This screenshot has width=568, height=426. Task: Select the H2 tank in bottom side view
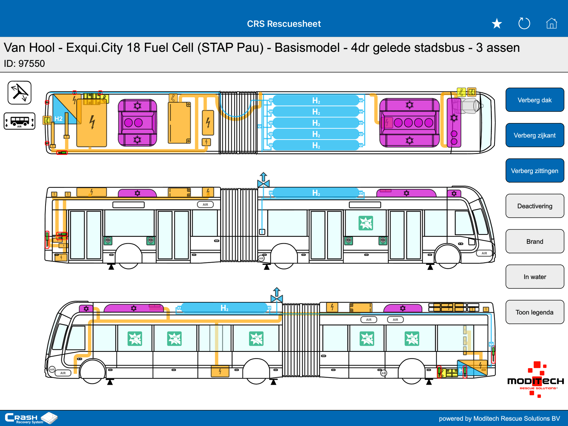pyautogui.click(x=225, y=308)
